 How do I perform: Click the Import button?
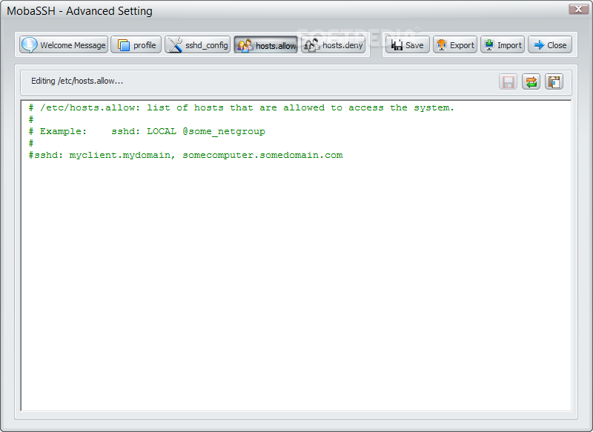coord(503,45)
